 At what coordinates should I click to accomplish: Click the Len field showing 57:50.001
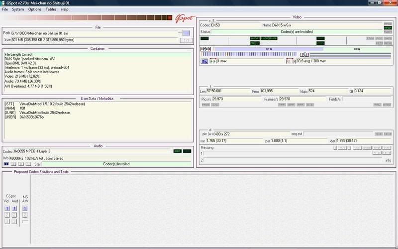click(x=228, y=91)
